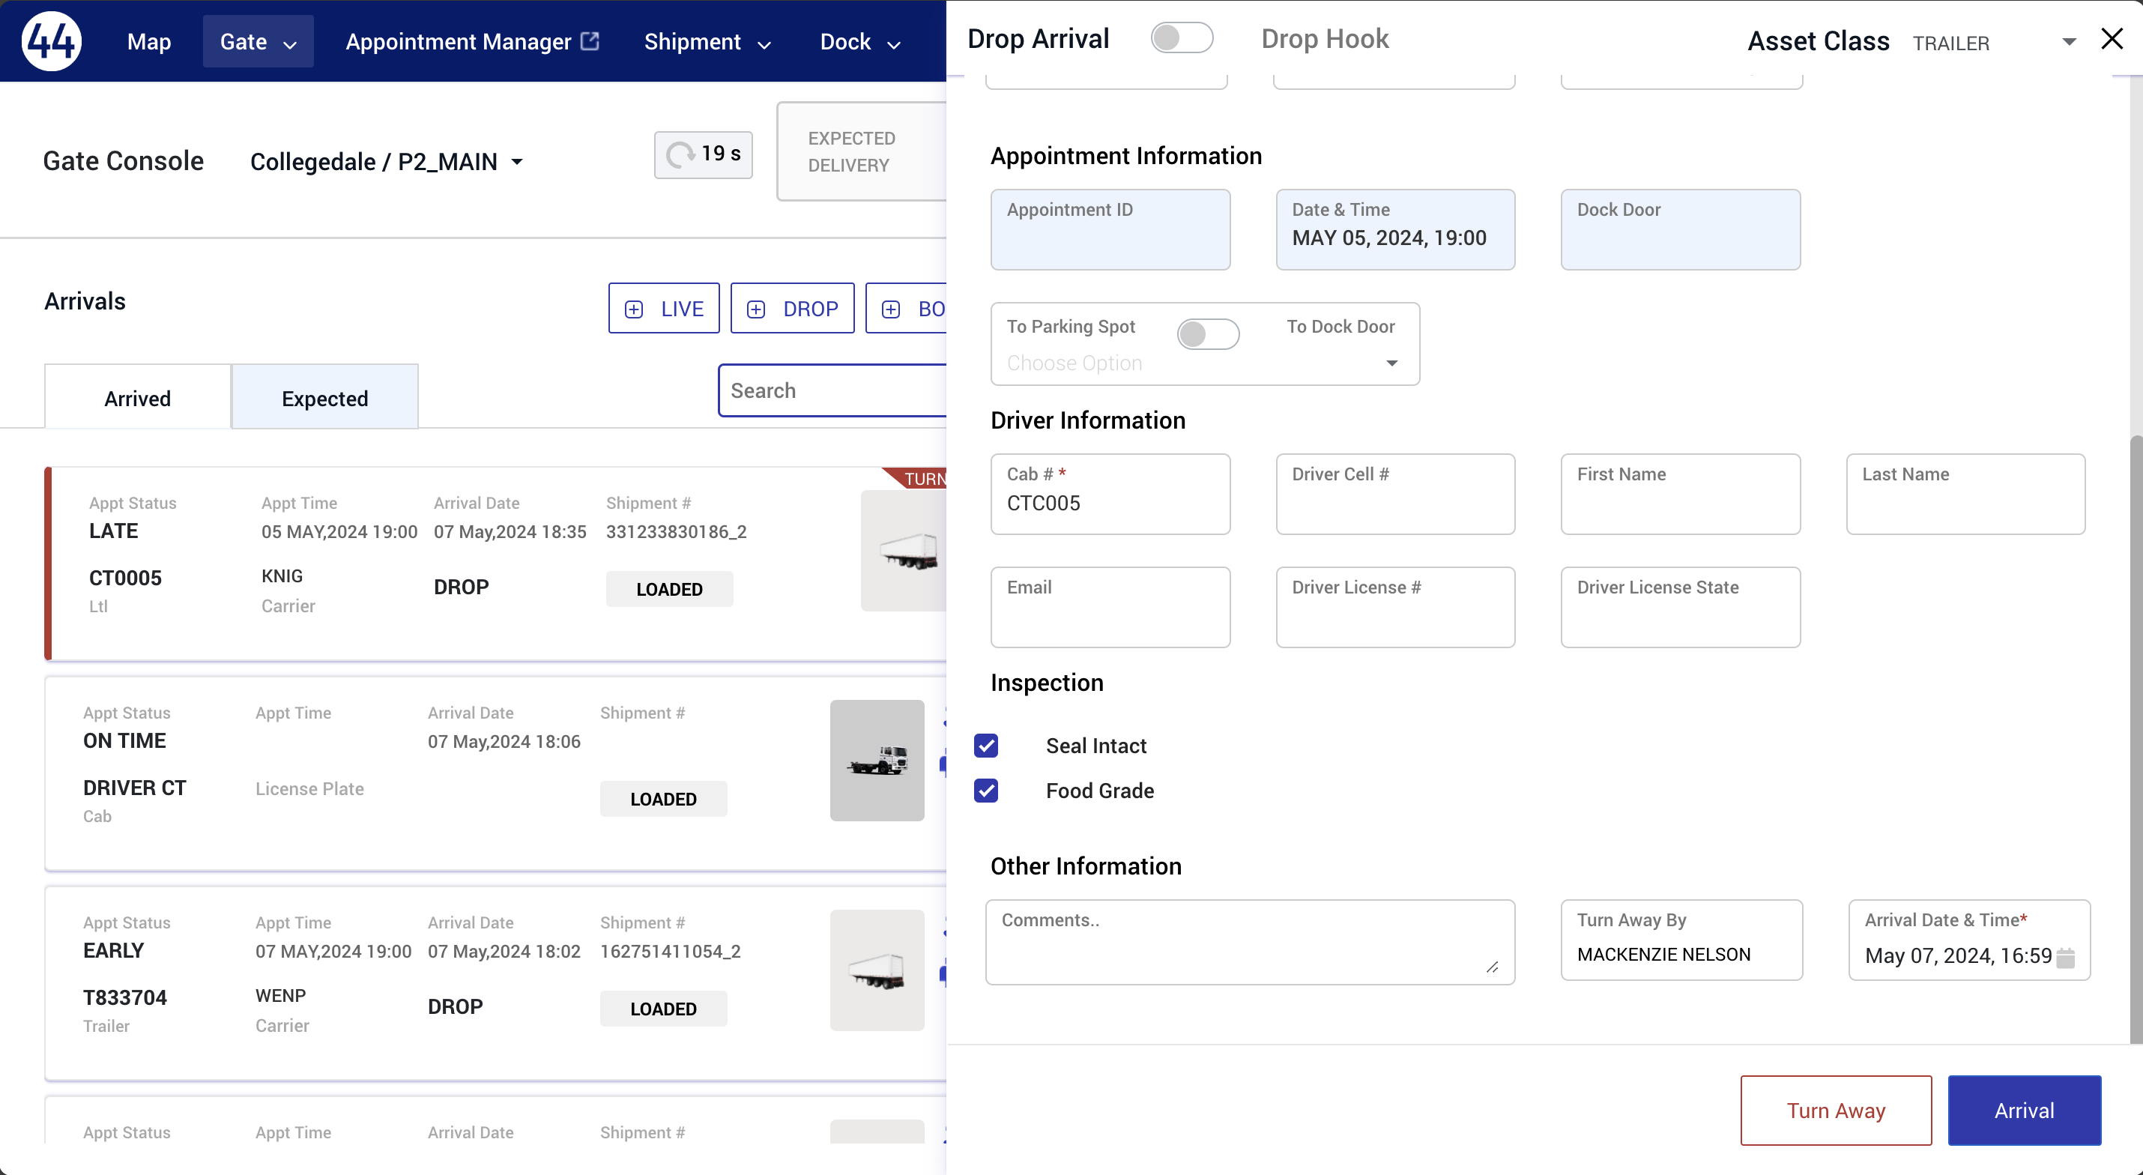Viewport: 2143px width, 1175px height.
Task: Focus Driver Cell # field
Action: pos(1395,494)
